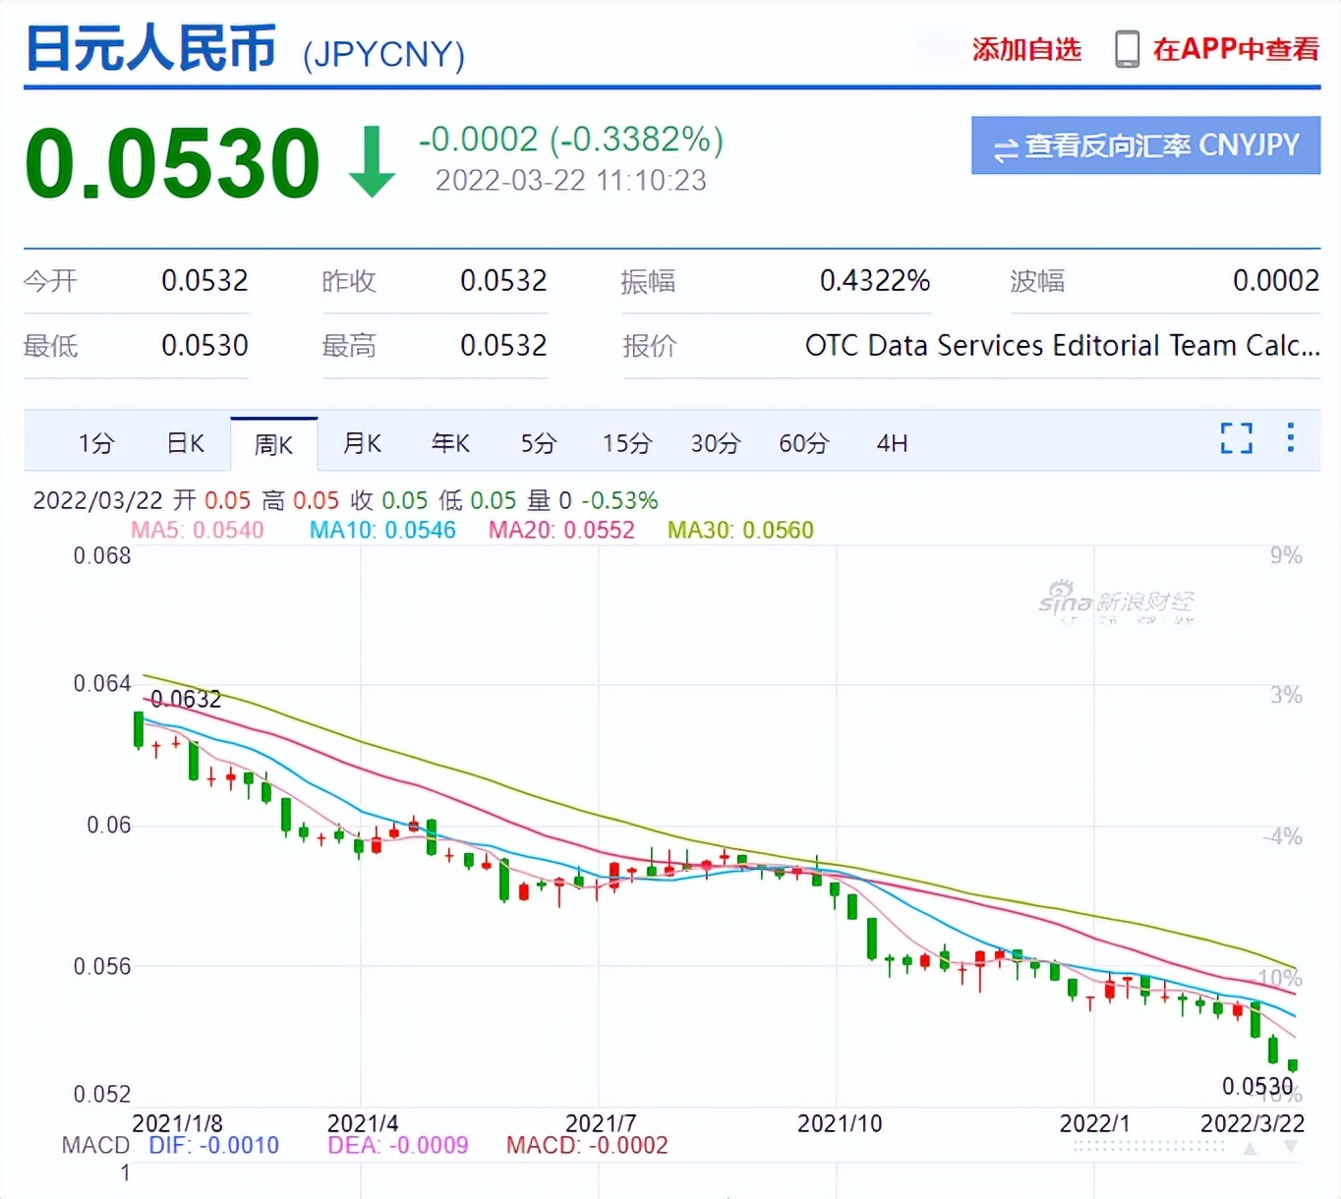
Task: Open the 5分 chart view
Action: [x=538, y=443]
